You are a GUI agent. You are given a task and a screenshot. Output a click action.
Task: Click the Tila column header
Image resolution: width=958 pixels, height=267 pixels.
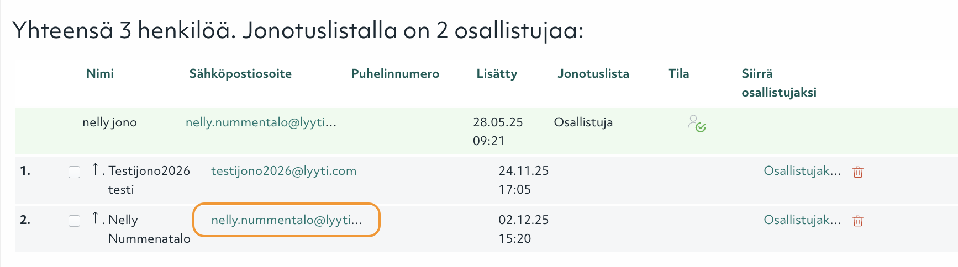point(678,74)
